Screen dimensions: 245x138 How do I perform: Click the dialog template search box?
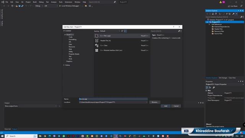[x=164, y=31]
